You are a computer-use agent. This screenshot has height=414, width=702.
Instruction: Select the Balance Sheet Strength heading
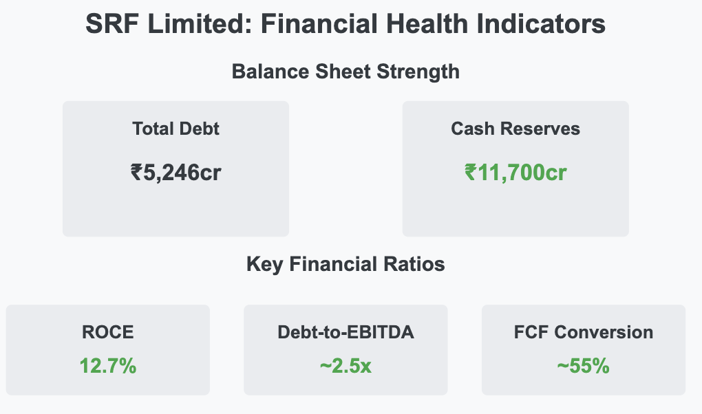(x=345, y=72)
